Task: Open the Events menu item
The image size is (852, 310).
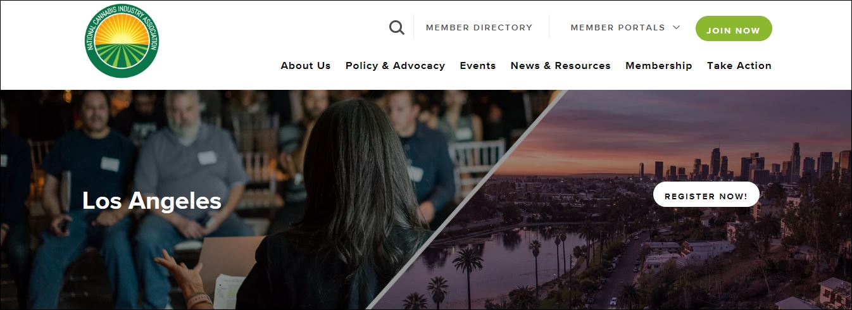Action: click(x=478, y=66)
